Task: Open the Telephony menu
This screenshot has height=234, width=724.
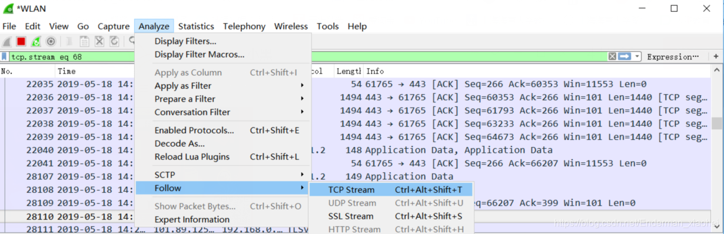Action: pyautogui.click(x=244, y=26)
